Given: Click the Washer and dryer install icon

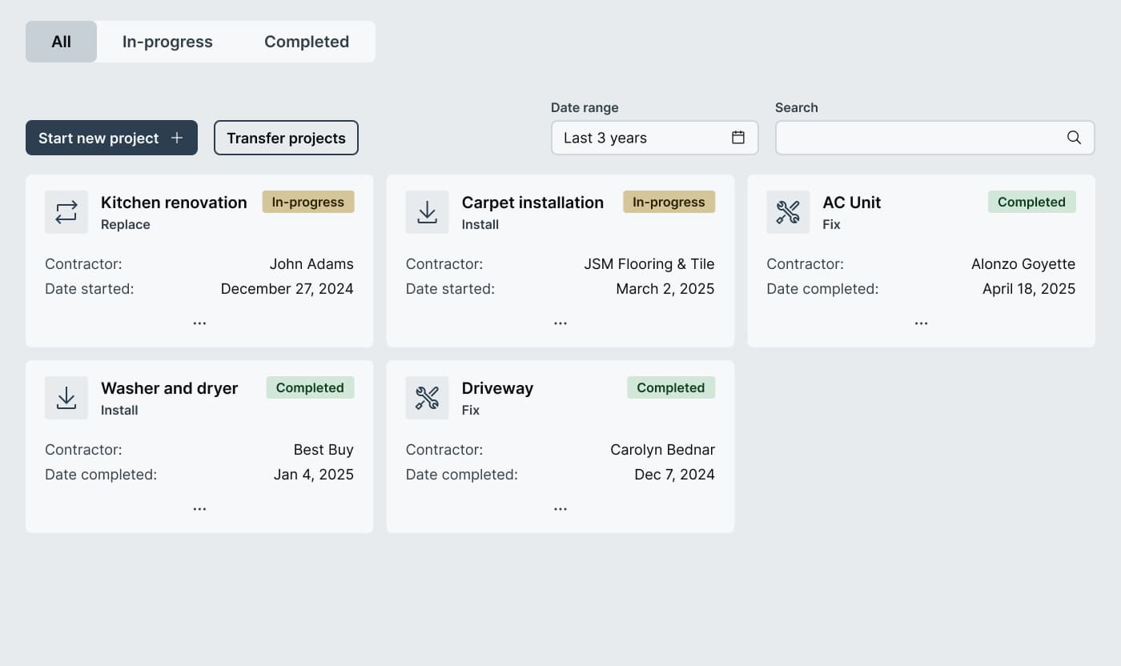Looking at the screenshot, I should click(66, 398).
